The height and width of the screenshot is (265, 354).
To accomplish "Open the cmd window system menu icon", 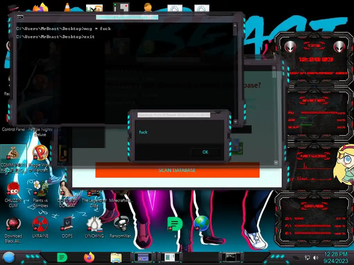I will click(x=20, y=17).
